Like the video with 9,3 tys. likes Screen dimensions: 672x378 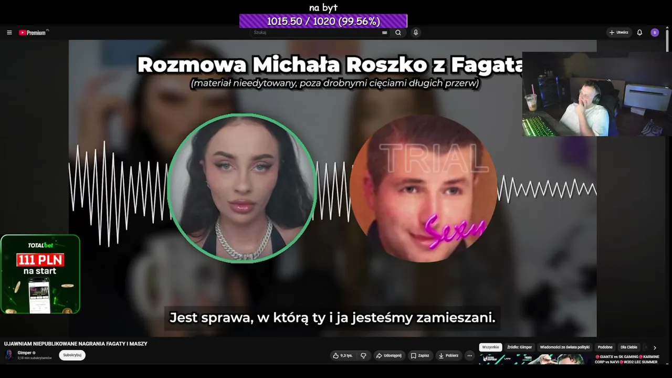pos(343,355)
